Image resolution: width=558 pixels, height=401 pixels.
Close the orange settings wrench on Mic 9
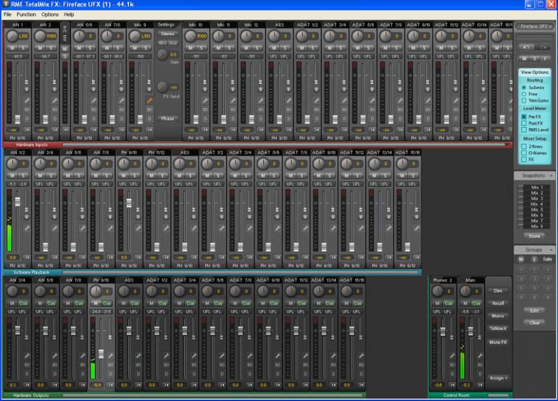click(x=149, y=101)
